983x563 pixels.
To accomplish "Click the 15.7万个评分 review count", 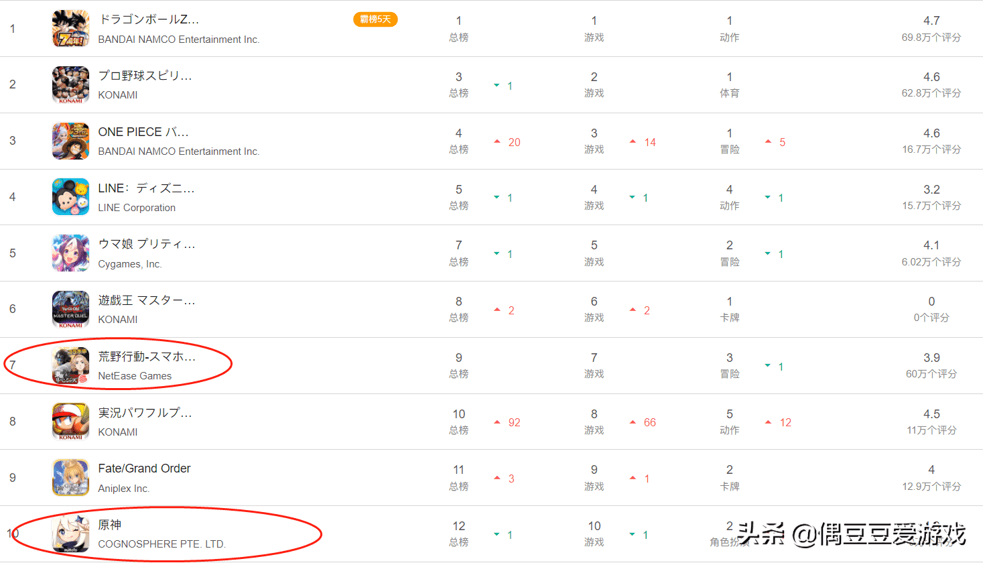I will click(x=931, y=206).
